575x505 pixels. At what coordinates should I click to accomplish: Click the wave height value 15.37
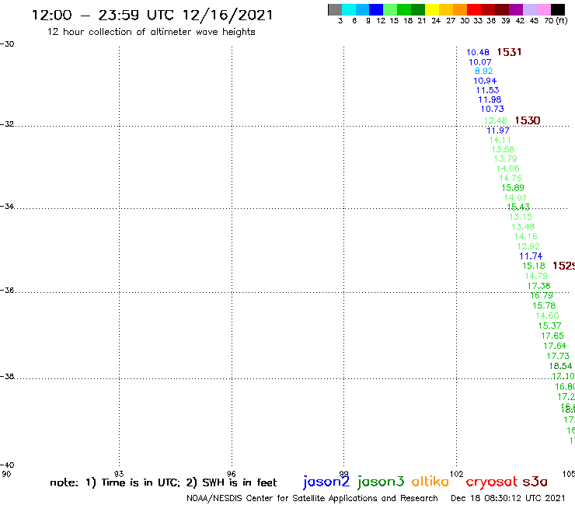click(549, 326)
